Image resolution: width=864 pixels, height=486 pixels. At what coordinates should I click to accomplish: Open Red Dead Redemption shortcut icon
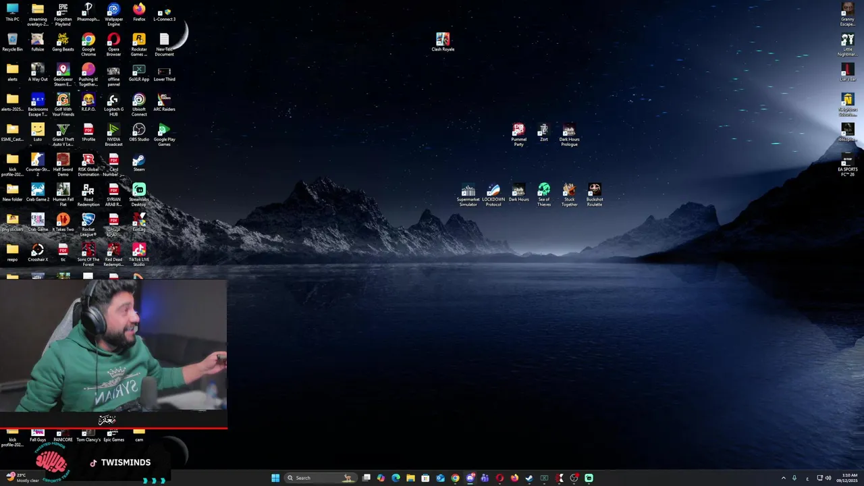coord(113,255)
